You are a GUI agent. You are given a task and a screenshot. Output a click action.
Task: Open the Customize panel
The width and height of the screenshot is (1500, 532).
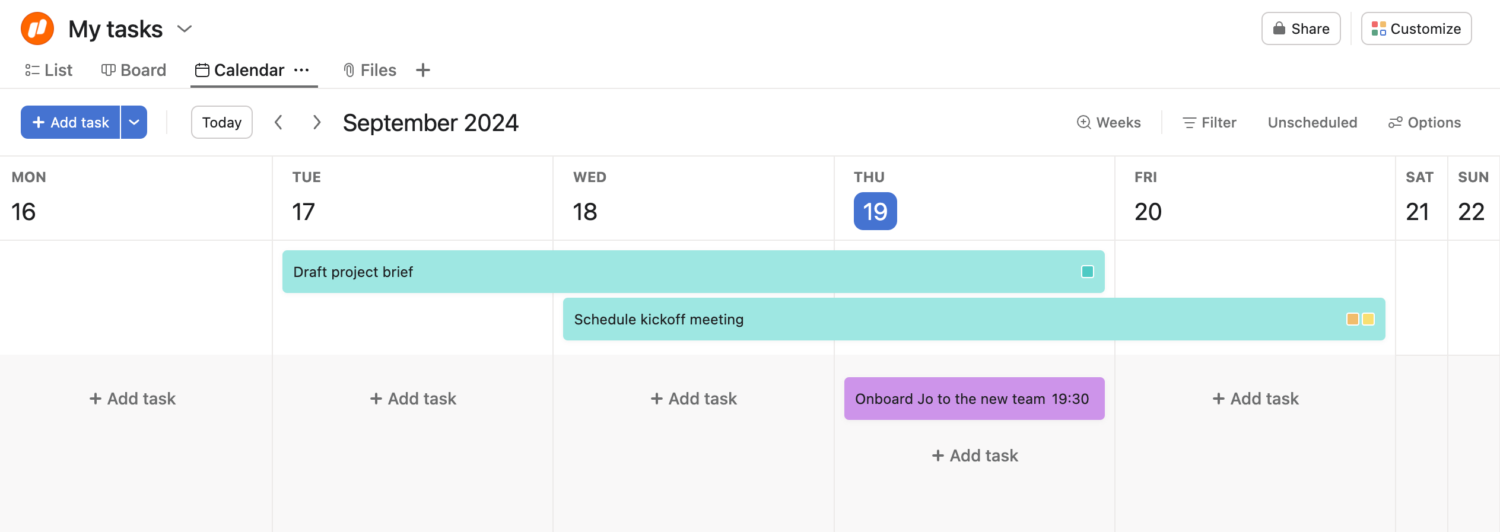[x=1416, y=28]
